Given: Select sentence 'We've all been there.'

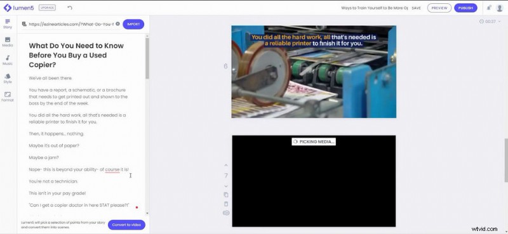Looking at the screenshot, I should (50, 78).
